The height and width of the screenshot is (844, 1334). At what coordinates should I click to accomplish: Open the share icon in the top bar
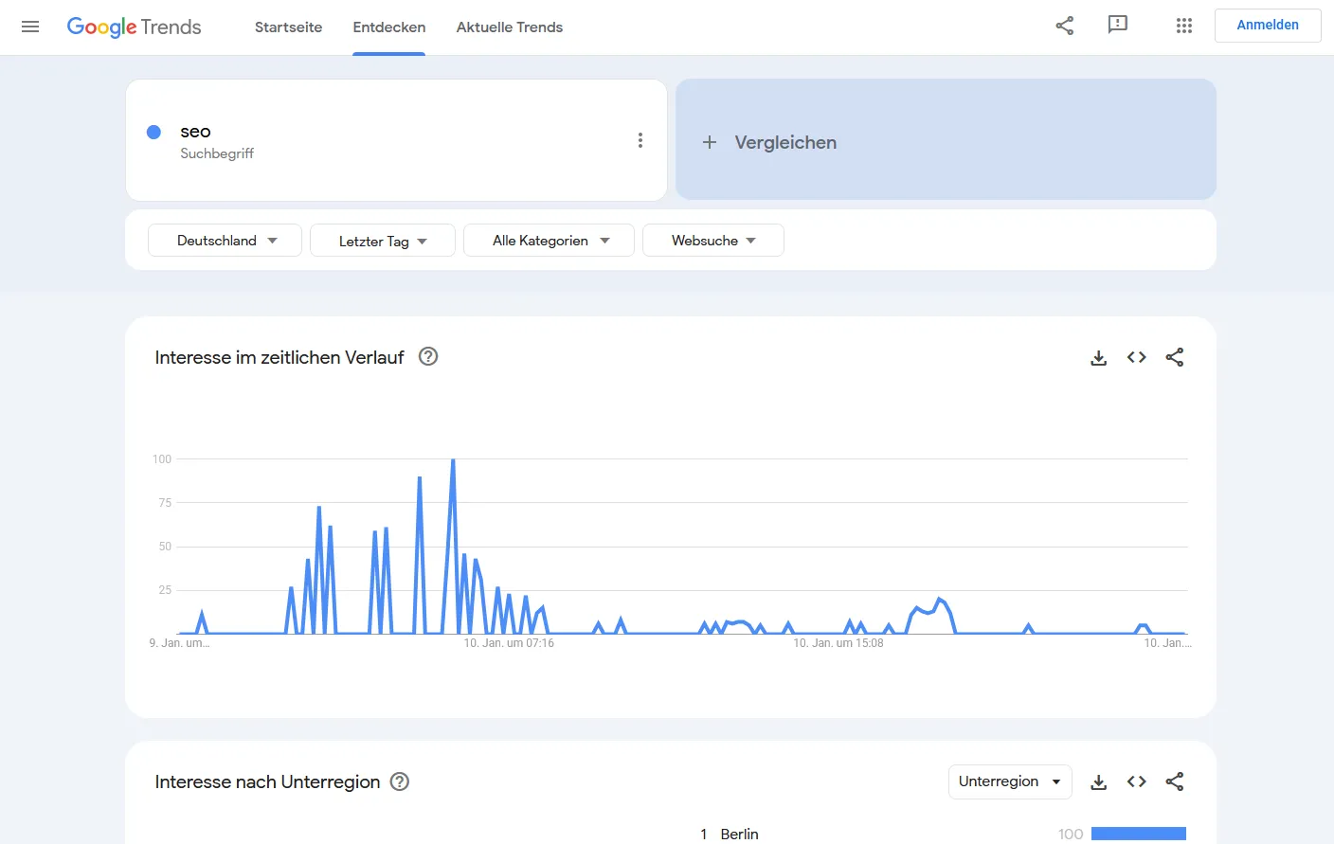pyautogui.click(x=1064, y=27)
